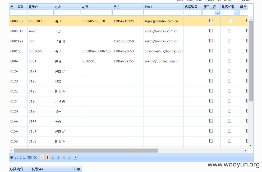The width and height of the screenshot is (262, 172).
Task: Focus the 用户编码 filter field
Action: 18,13
